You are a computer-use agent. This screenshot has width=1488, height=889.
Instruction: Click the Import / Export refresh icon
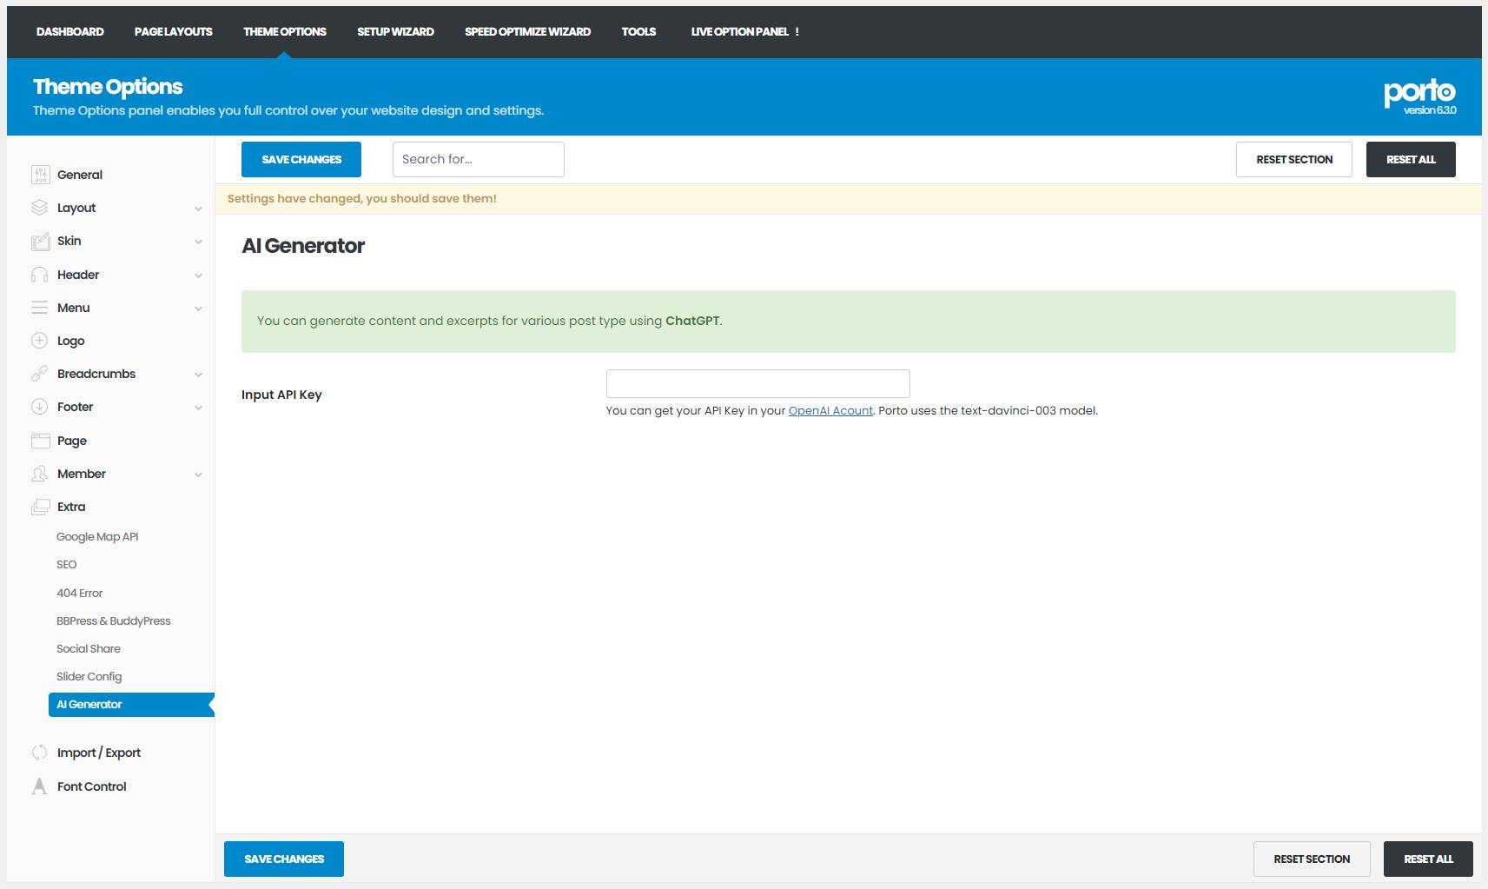click(40, 753)
